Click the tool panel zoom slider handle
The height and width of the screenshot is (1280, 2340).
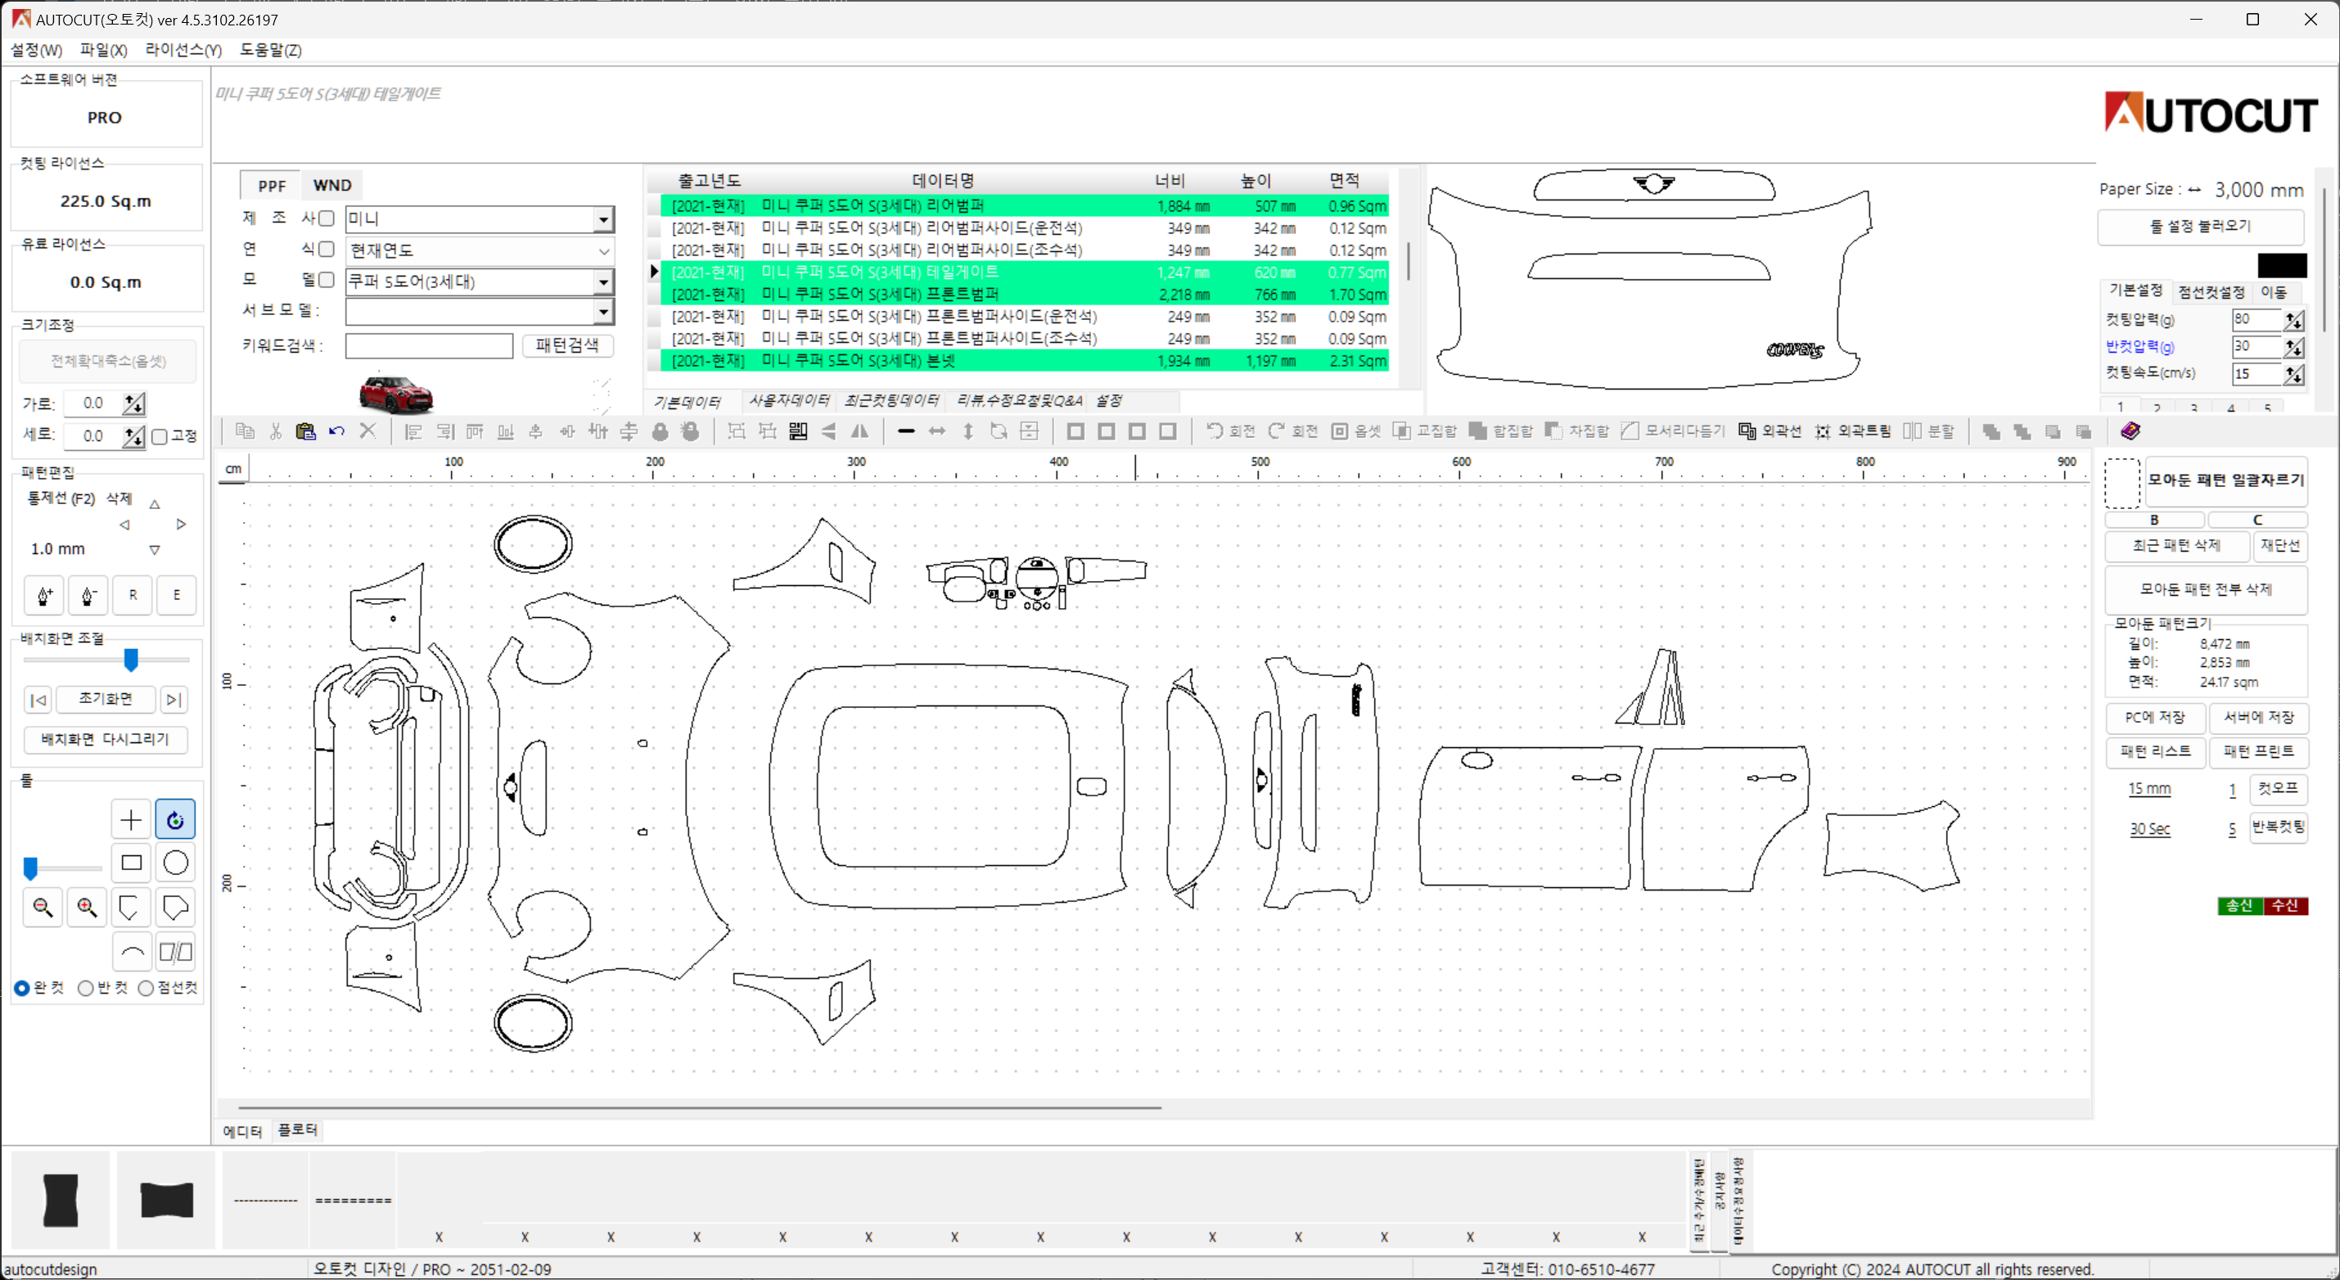(31, 868)
